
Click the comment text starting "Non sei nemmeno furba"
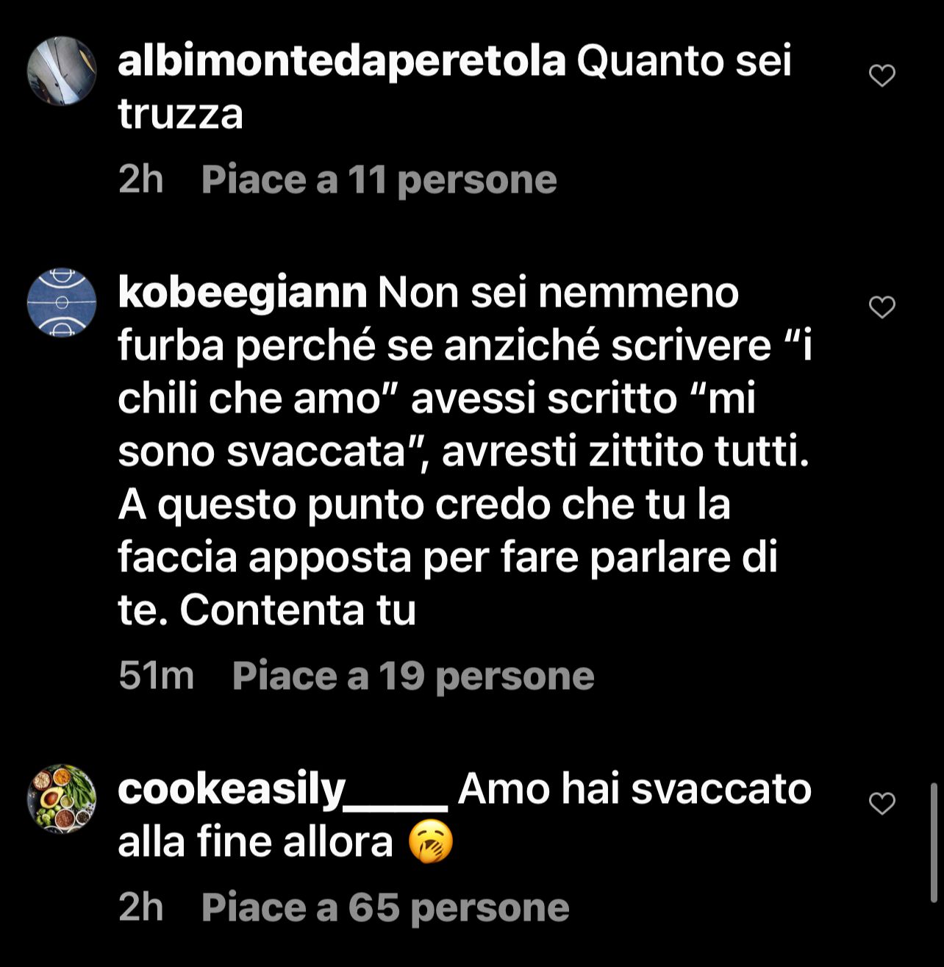click(465, 452)
